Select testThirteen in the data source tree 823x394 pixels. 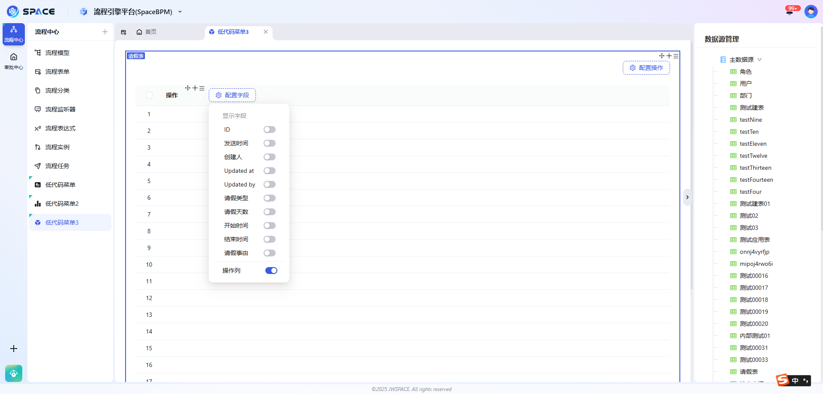[755, 168]
